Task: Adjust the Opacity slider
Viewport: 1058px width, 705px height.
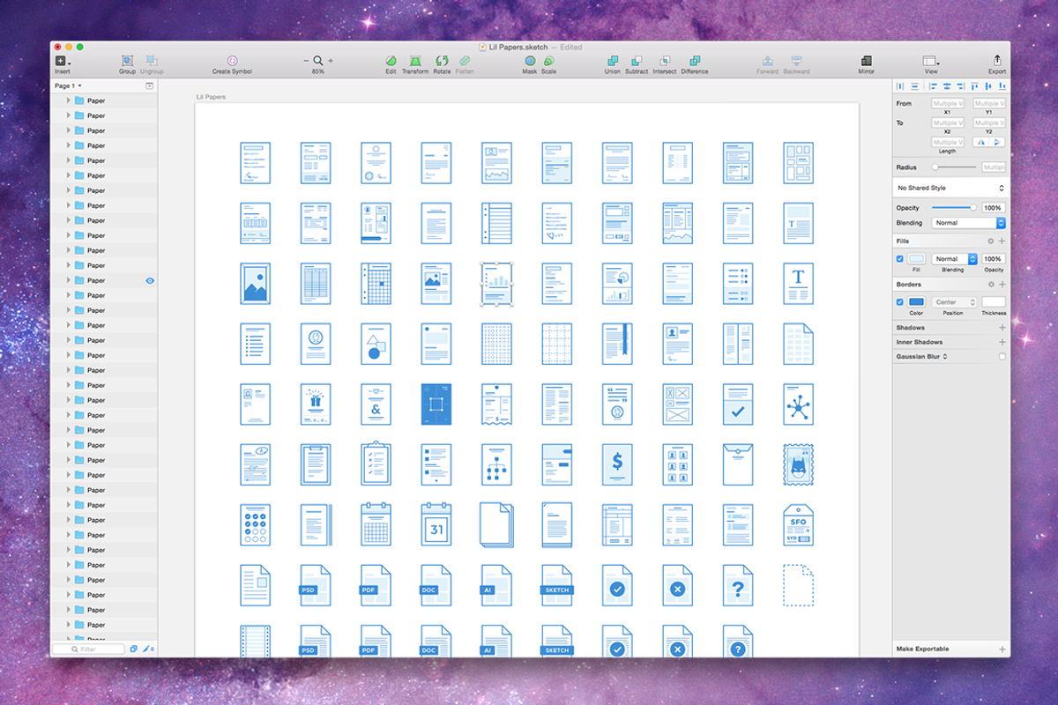Action: click(x=955, y=208)
